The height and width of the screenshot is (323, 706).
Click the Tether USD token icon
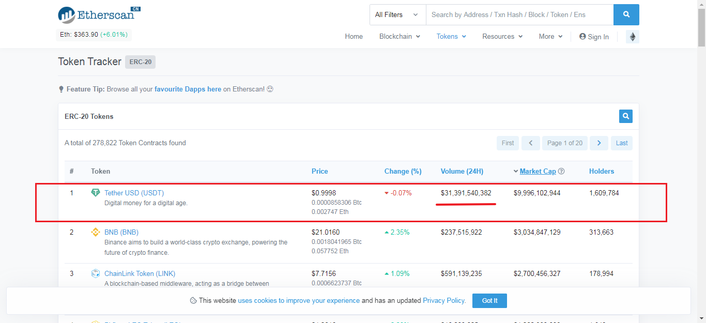[x=96, y=192]
